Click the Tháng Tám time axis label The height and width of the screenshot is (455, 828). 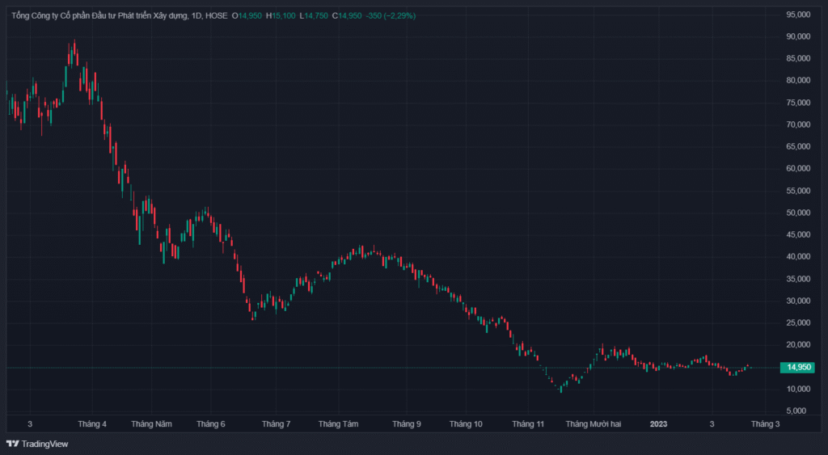[339, 423]
